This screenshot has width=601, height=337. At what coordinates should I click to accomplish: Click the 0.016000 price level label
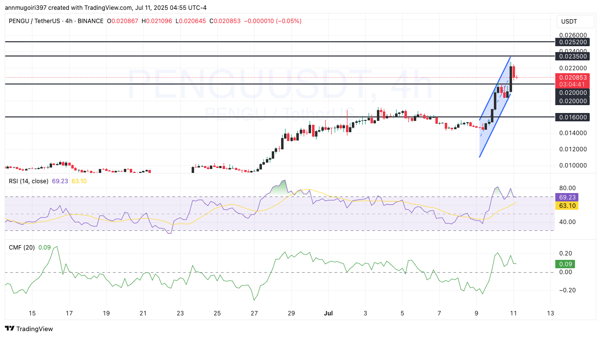click(x=573, y=117)
